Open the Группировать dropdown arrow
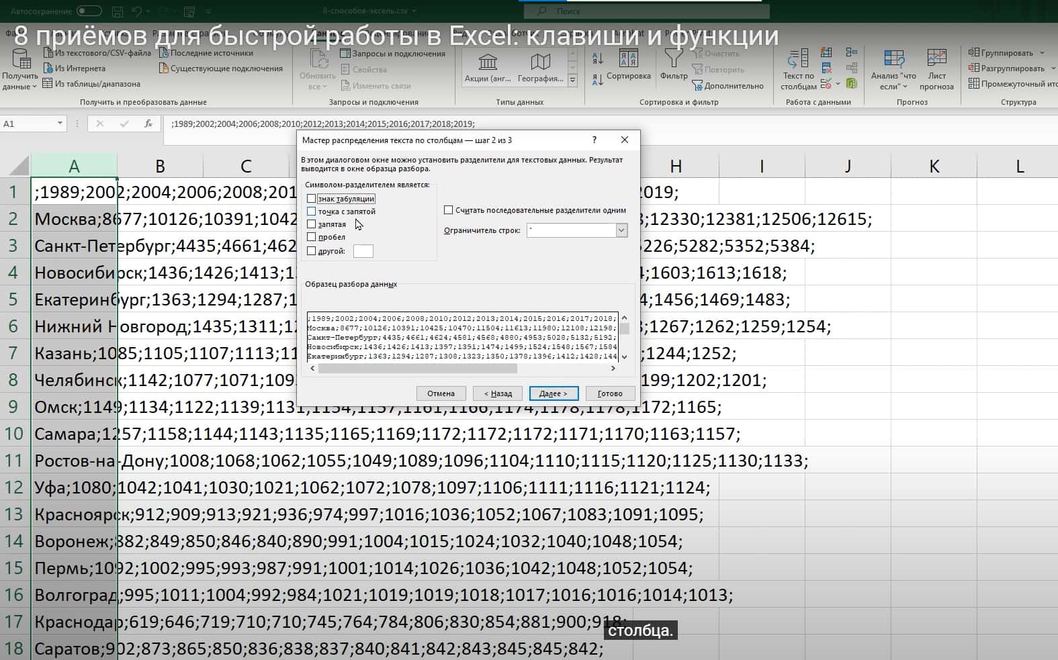 pyautogui.click(x=1042, y=53)
